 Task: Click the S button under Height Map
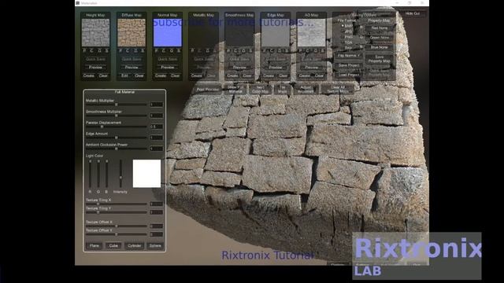(x=107, y=50)
